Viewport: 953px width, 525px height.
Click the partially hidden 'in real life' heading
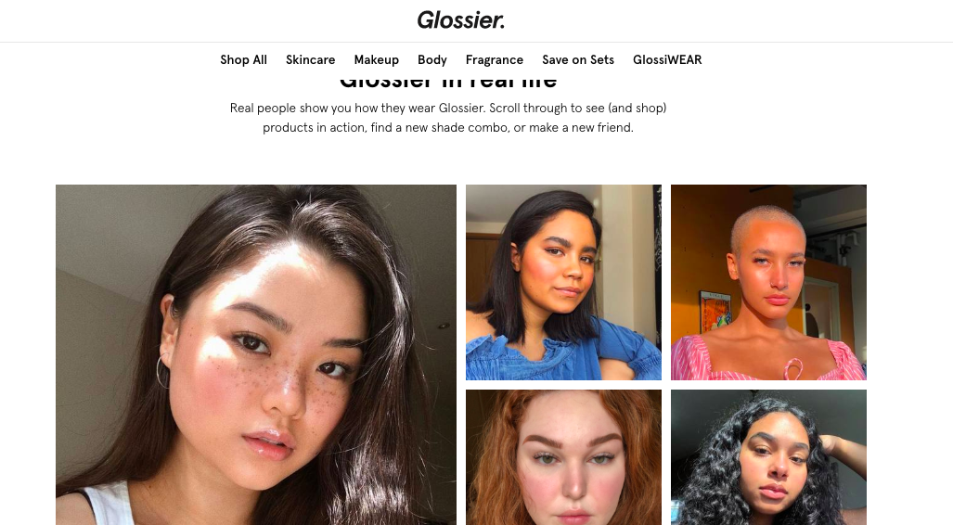coord(448,82)
